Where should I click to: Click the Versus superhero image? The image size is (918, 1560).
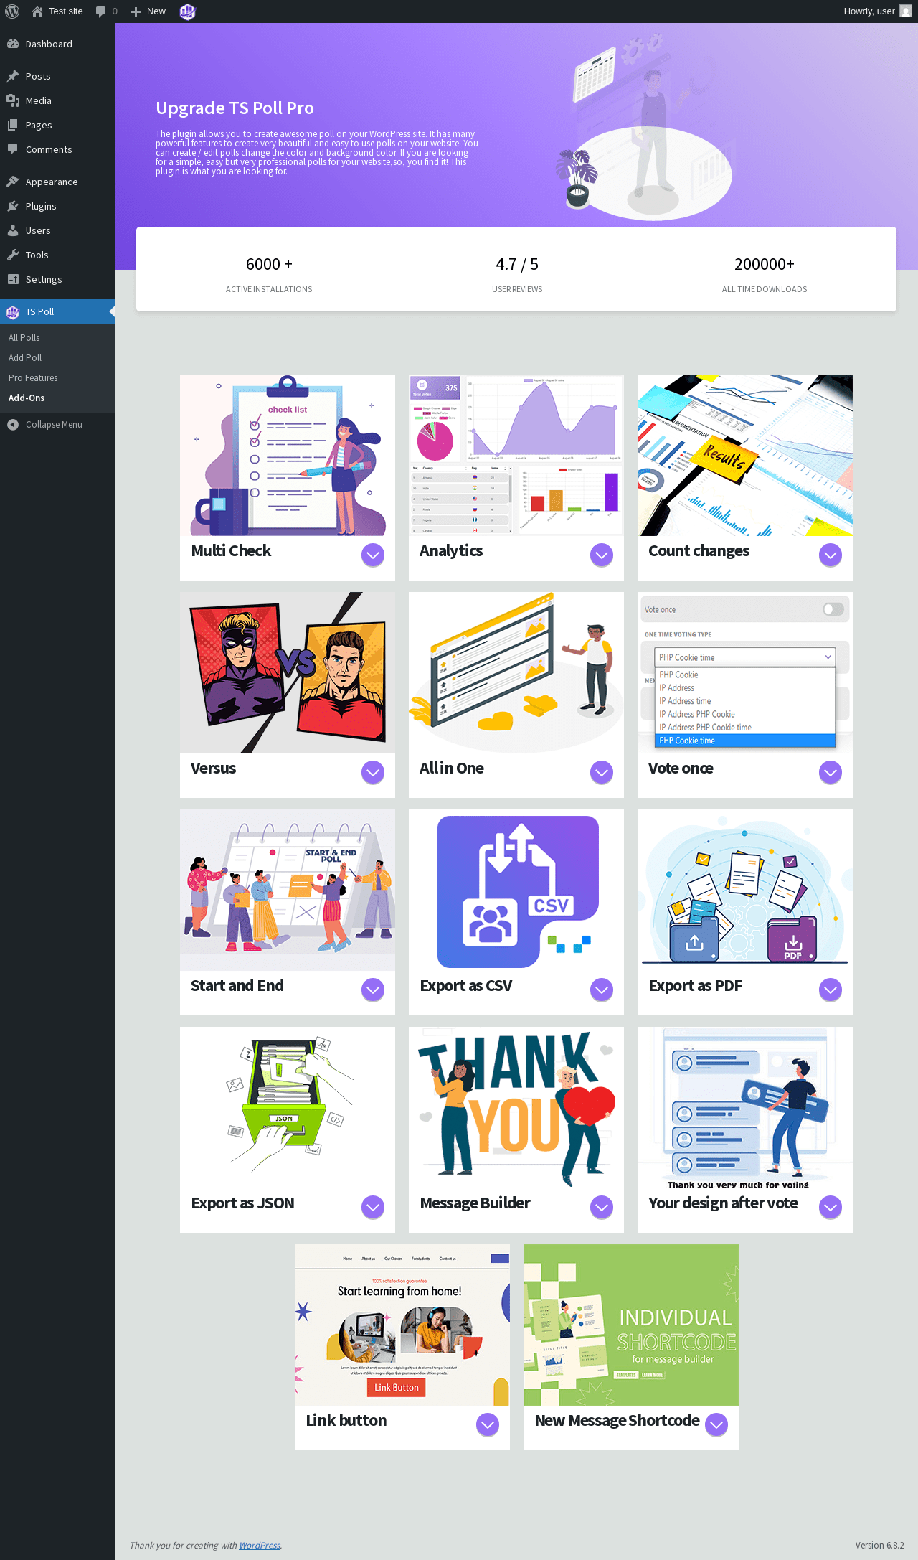point(288,672)
